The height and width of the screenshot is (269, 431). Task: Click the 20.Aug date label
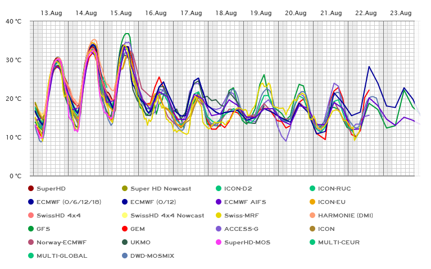pos(296,13)
